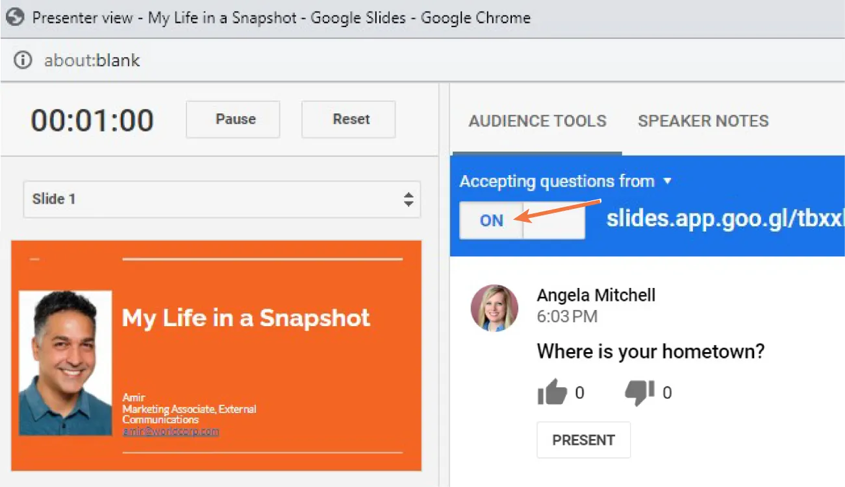Click the Google Slides icon in title bar
The image size is (845, 487).
(x=14, y=18)
